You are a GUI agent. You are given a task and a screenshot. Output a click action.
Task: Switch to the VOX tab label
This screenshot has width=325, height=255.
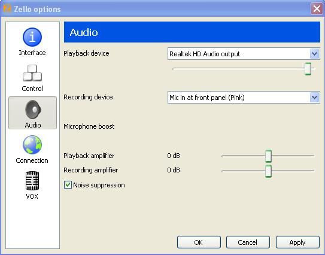pyautogui.click(x=32, y=196)
